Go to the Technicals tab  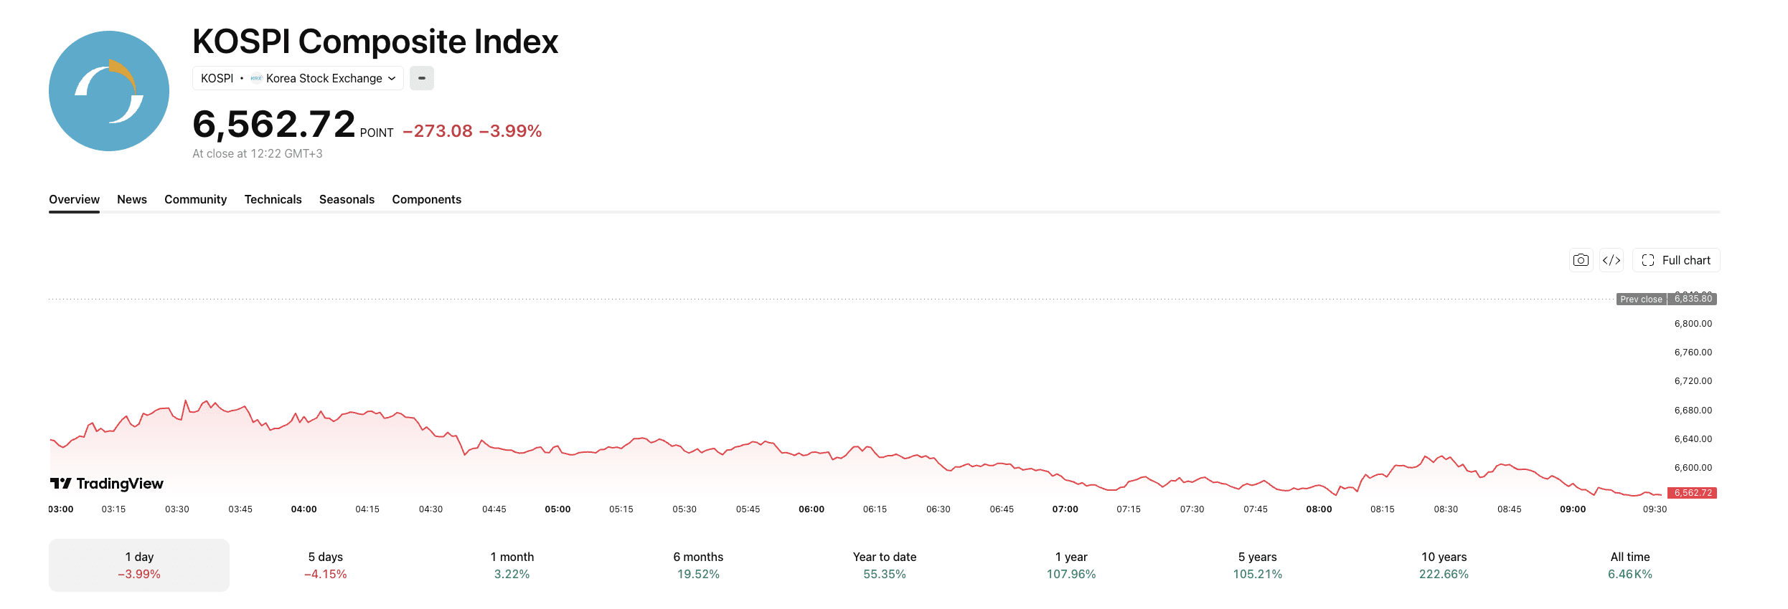[x=273, y=199]
